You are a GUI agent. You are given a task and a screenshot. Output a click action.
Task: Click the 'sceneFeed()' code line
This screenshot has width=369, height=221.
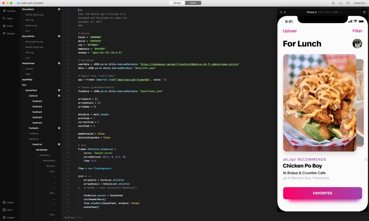(91, 207)
